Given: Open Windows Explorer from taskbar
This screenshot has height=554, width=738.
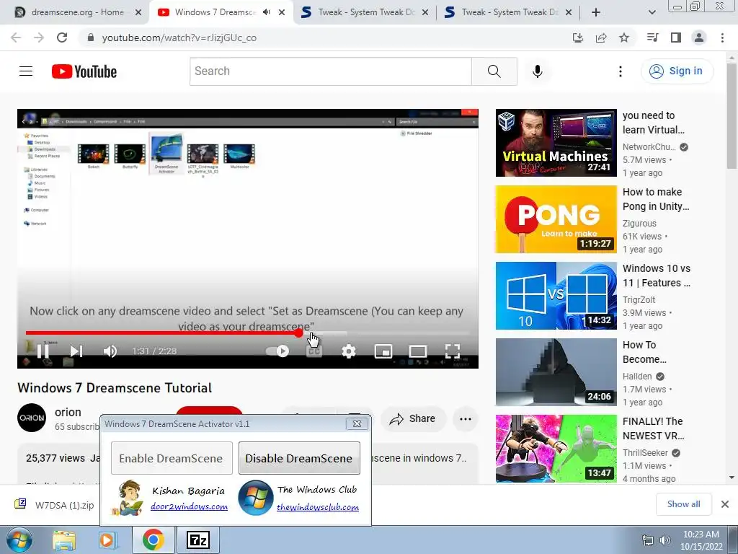Looking at the screenshot, I should [63, 540].
